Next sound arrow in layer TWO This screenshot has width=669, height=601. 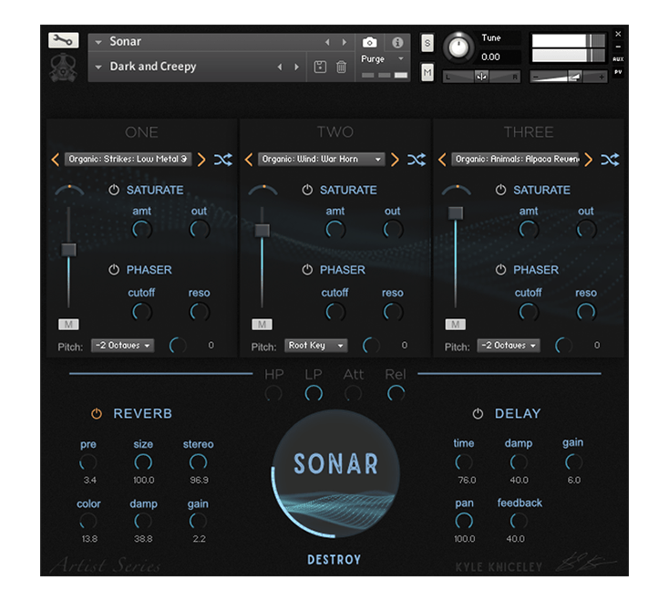[395, 160]
